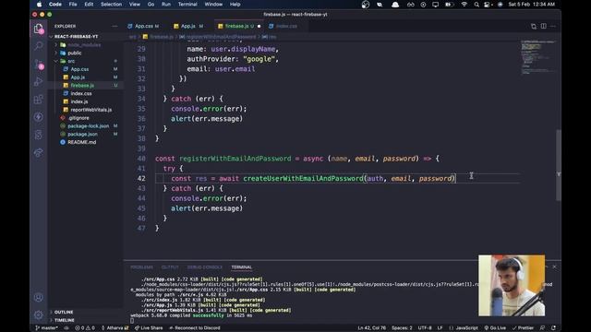Open the Terminal menu in menu bar
Screen dimensions: 591x332
pos(187,4)
